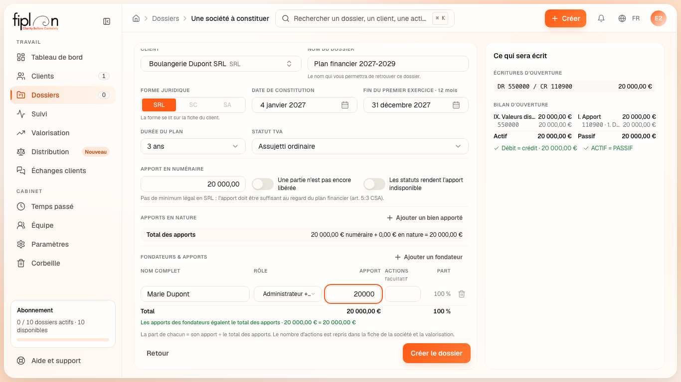Focus the search dossier field
The image size is (681, 382).
(x=365, y=18)
